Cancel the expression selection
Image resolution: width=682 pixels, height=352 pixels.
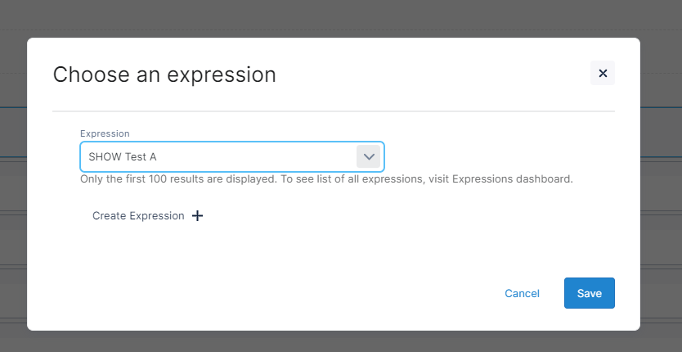point(522,293)
